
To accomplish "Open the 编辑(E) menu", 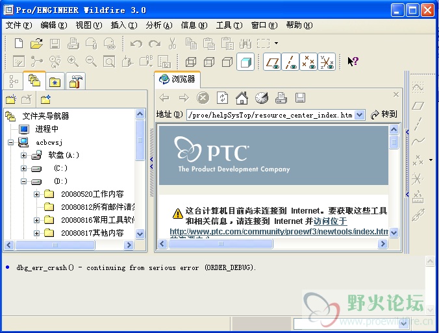I will pos(54,25).
